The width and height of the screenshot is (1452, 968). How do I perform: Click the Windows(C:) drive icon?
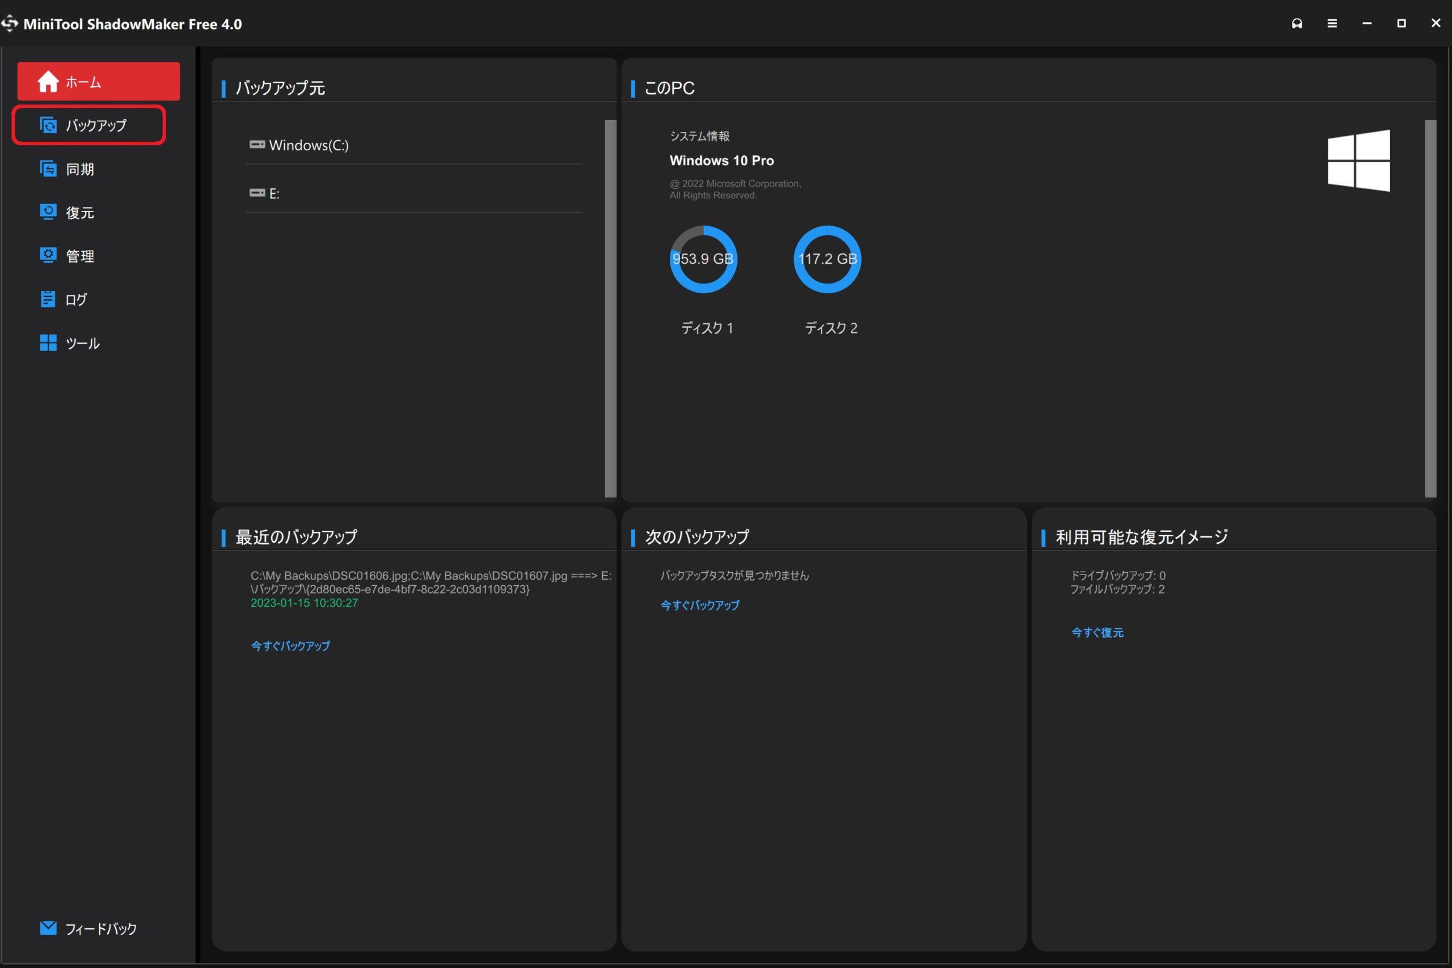click(x=258, y=145)
